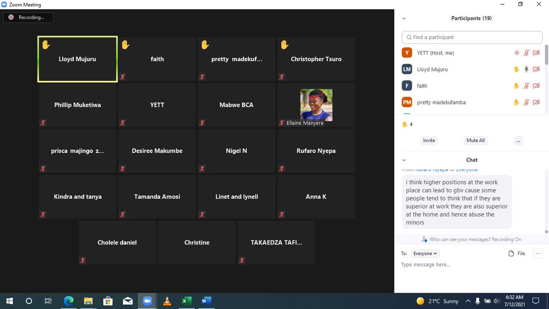Open the Cortana search circle in taskbar

click(29, 301)
